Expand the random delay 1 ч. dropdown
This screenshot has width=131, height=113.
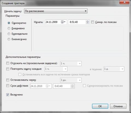(71, 63)
